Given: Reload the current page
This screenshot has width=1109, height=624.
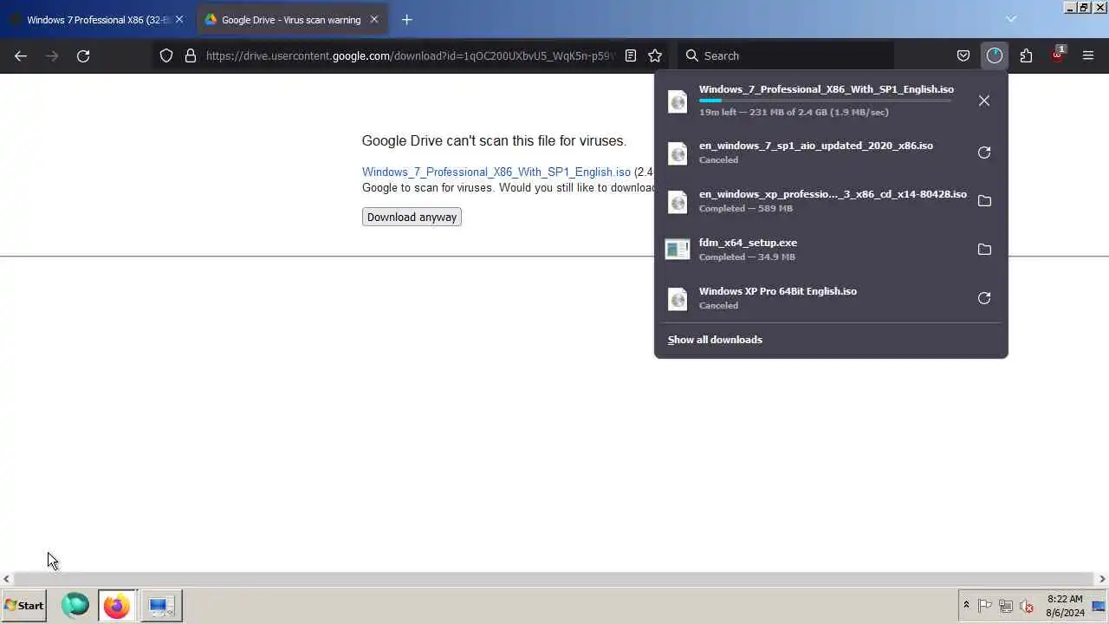Looking at the screenshot, I should (83, 55).
